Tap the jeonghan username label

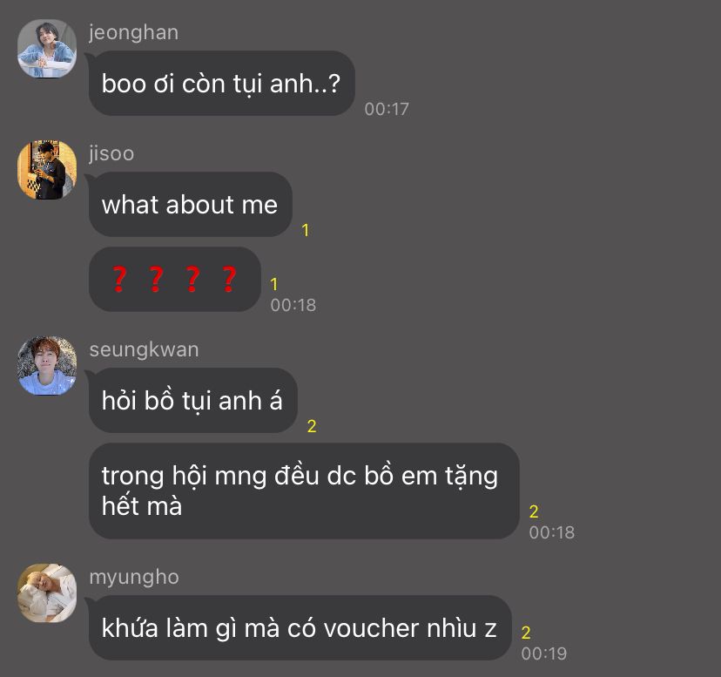[134, 33]
